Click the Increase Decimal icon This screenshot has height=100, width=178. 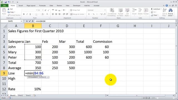coord(101,14)
